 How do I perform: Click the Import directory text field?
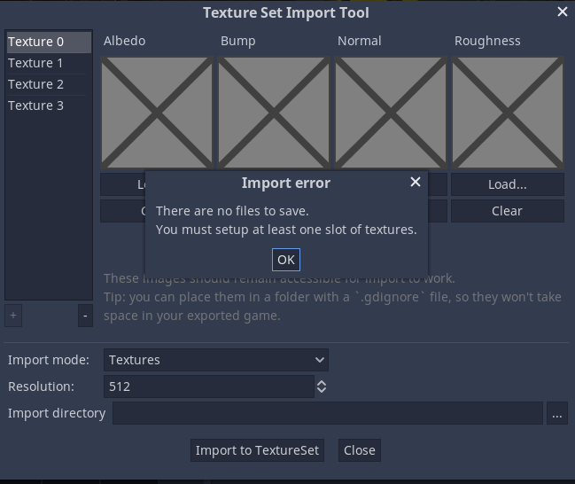(x=328, y=413)
